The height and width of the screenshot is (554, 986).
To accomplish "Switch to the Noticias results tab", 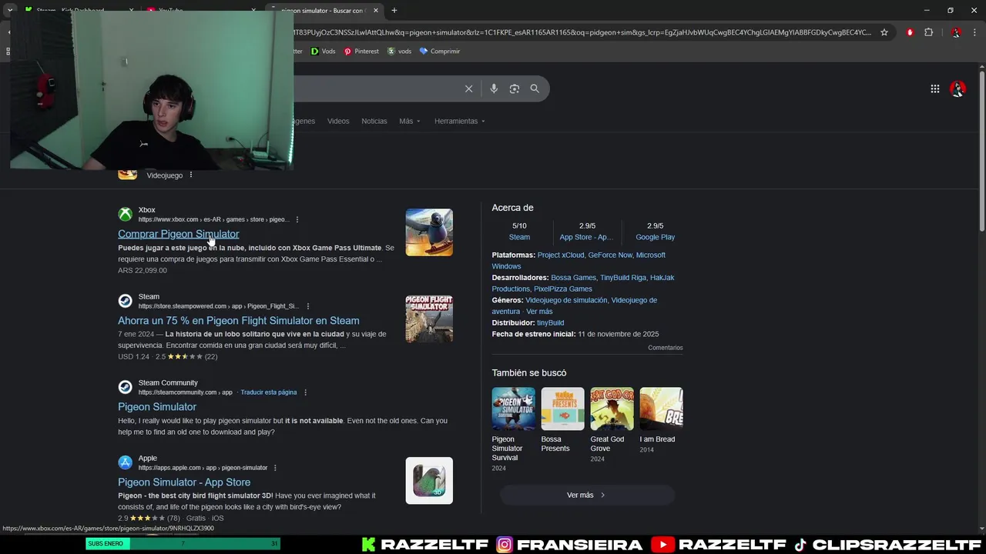I will click(x=374, y=121).
